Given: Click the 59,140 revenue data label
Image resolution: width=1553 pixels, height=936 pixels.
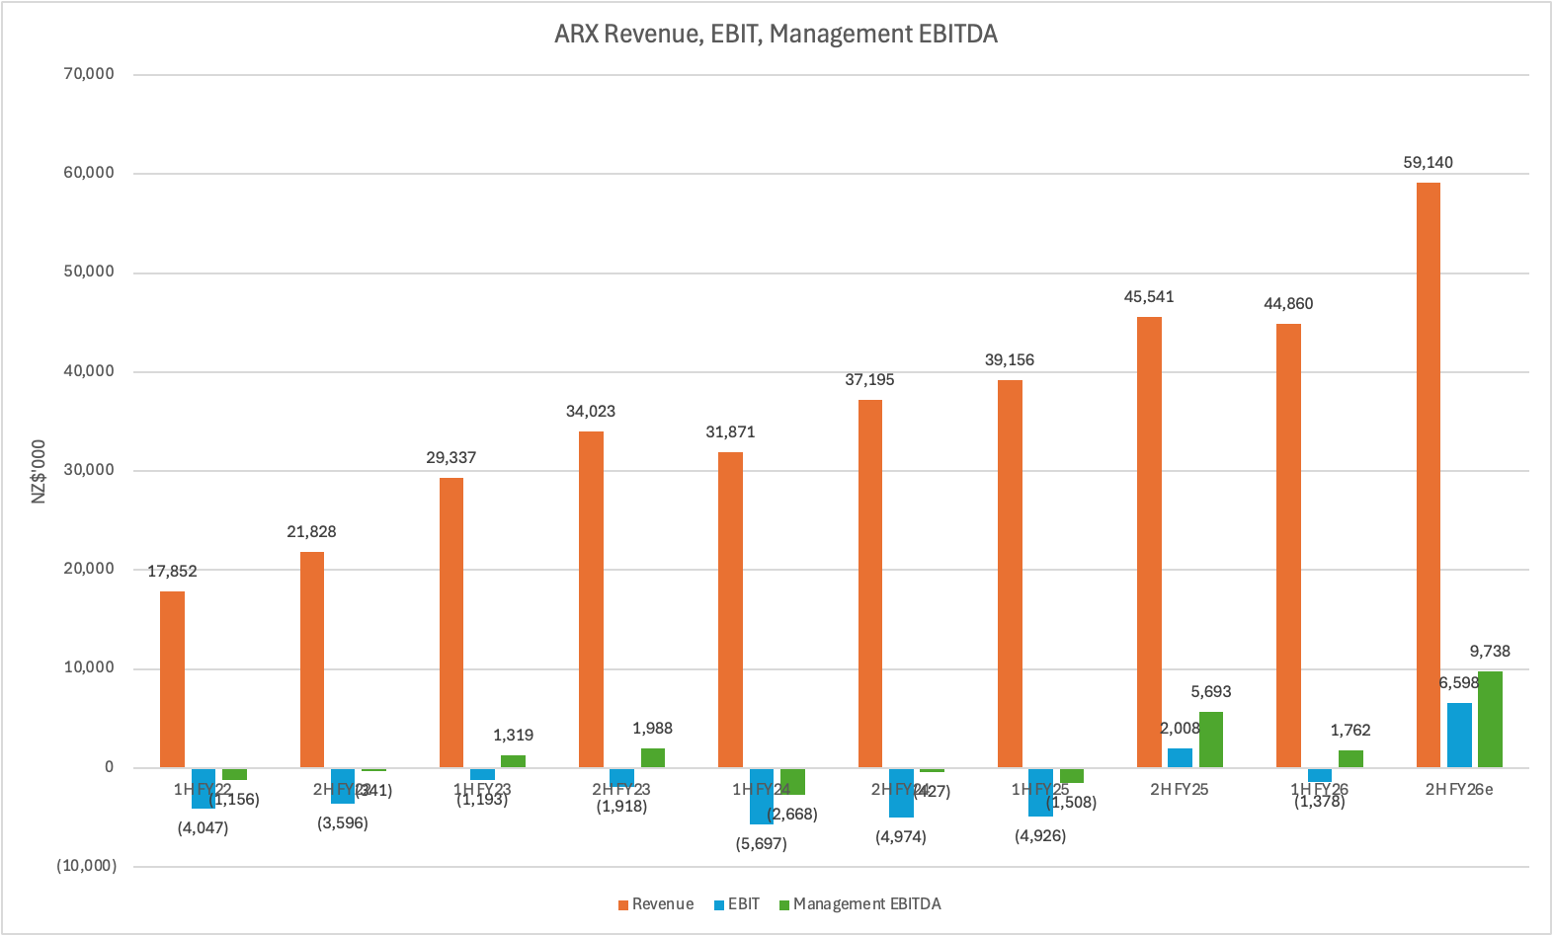Looking at the screenshot, I should pyautogui.click(x=1429, y=163).
